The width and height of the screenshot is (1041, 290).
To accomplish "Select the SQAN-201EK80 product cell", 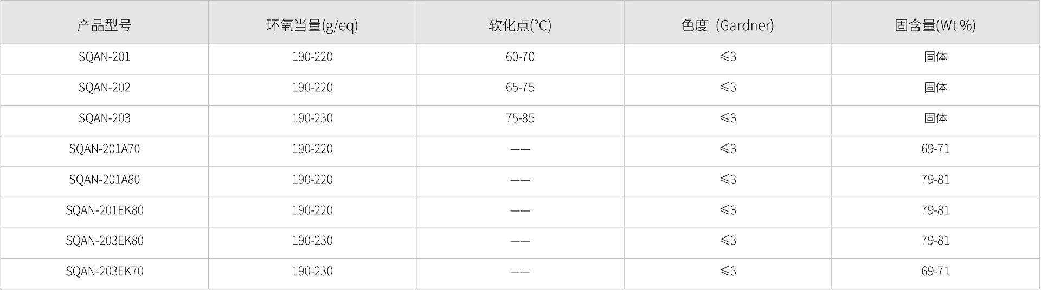I will pyautogui.click(x=104, y=210).
